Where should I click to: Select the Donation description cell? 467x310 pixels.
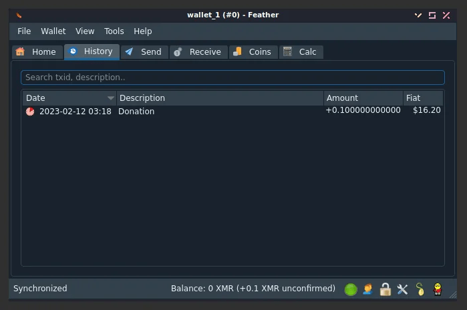point(136,112)
